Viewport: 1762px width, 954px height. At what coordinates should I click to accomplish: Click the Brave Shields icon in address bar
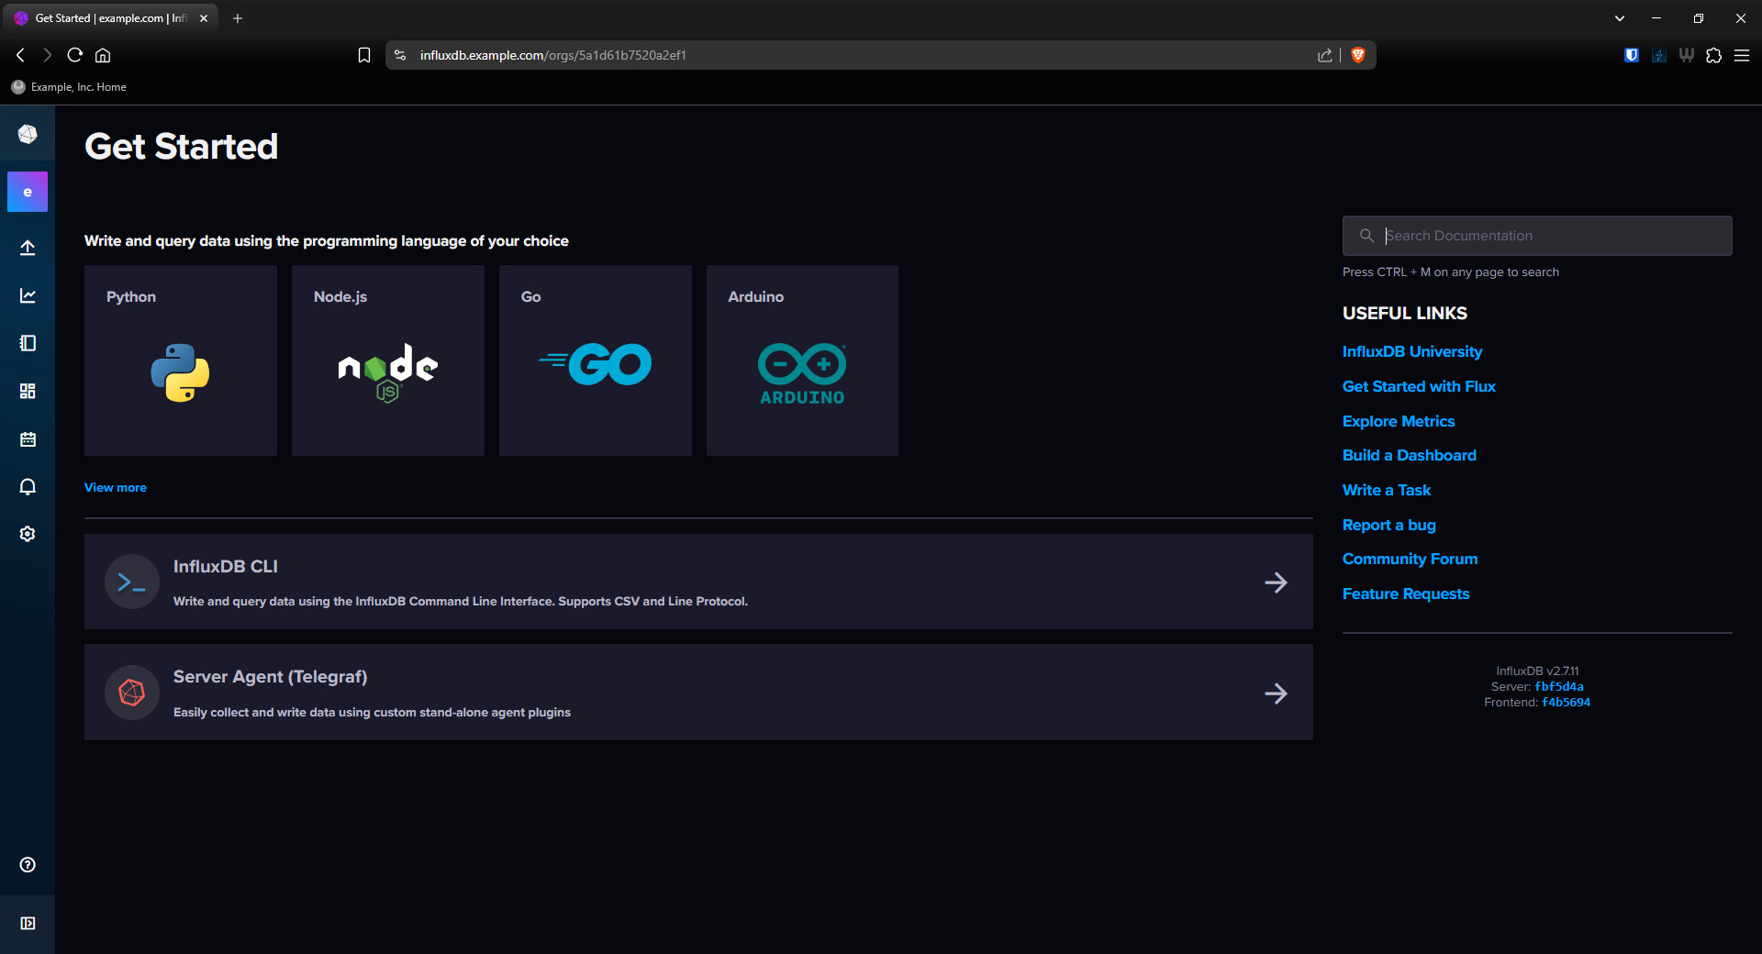pyautogui.click(x=1358, y=55)
